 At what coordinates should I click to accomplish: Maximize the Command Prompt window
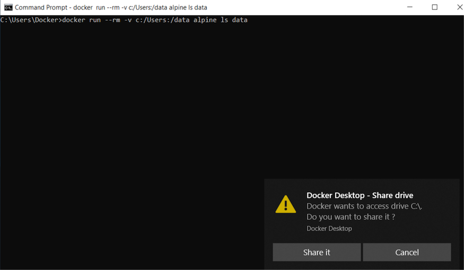[x=434, y=7]
